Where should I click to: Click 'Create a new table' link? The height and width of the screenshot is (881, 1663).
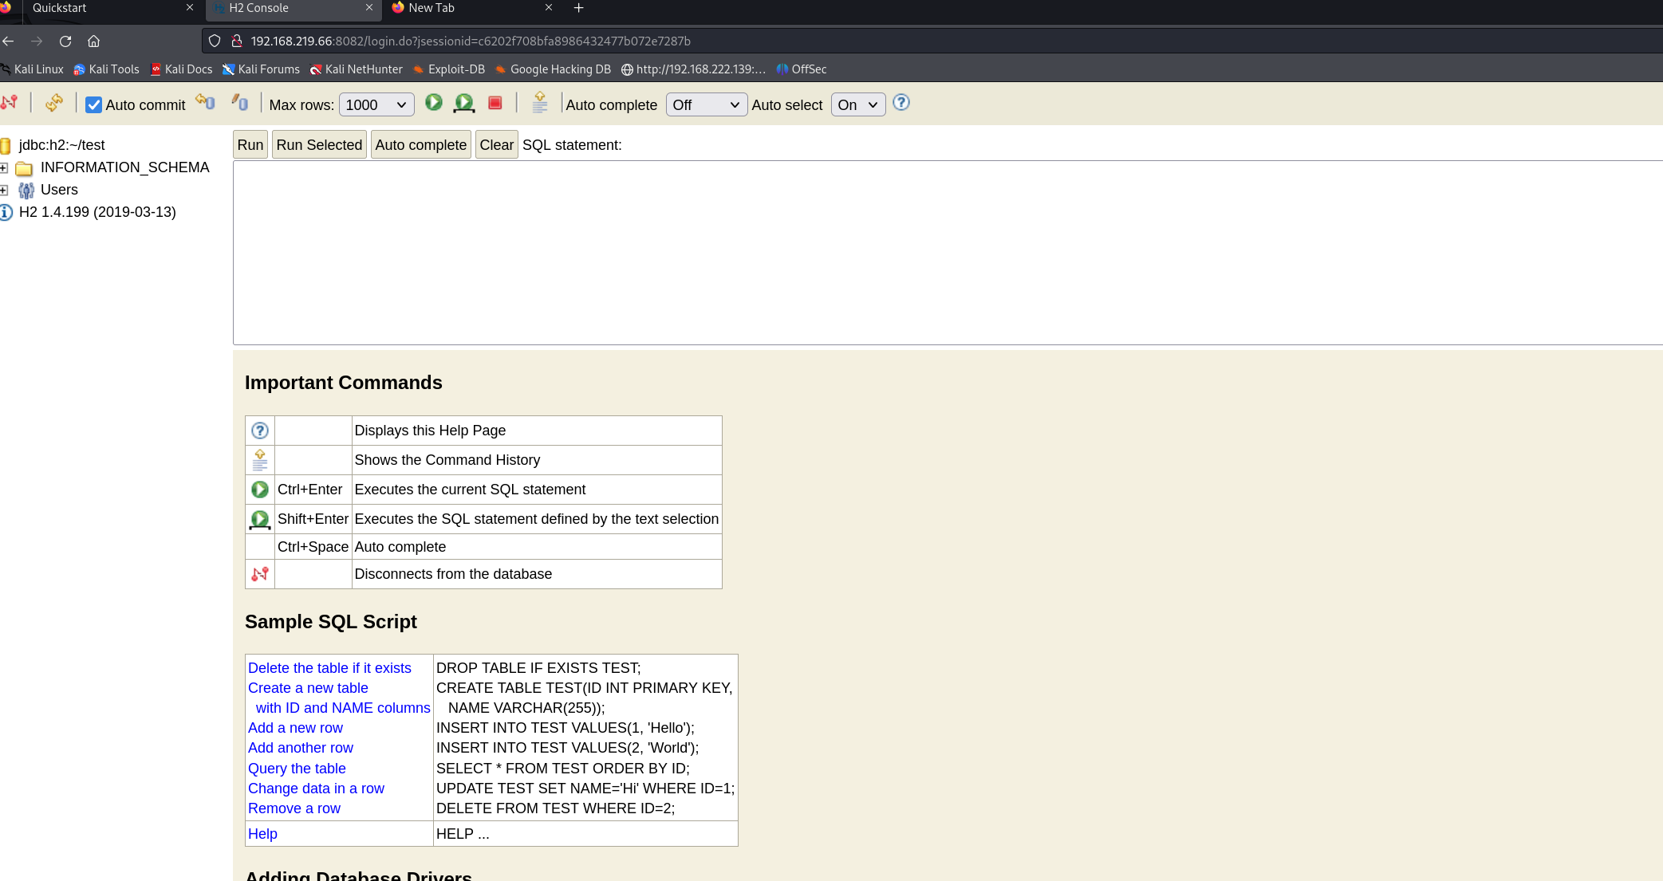(308, 688)
